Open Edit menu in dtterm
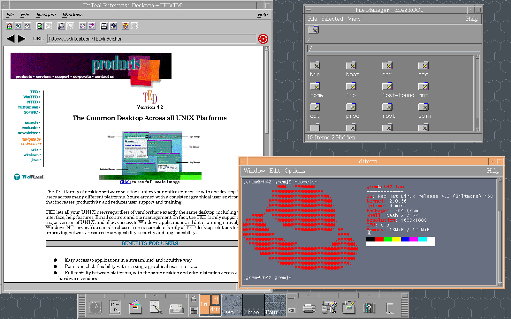The image size is (511, 319). pyautogui.click(x=274, y=171)
